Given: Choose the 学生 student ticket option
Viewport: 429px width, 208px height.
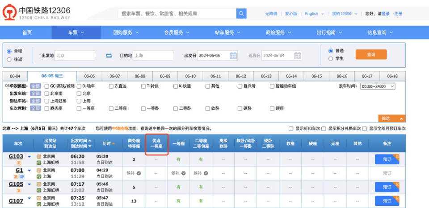Looking at the screenshot, I should [331, 58].
